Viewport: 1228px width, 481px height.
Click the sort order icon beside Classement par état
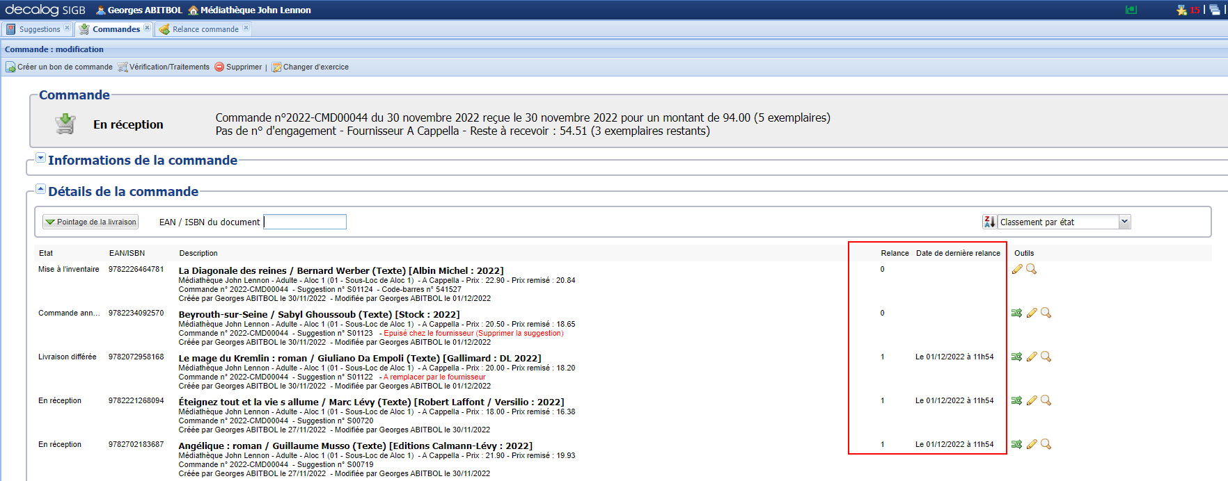989,222
